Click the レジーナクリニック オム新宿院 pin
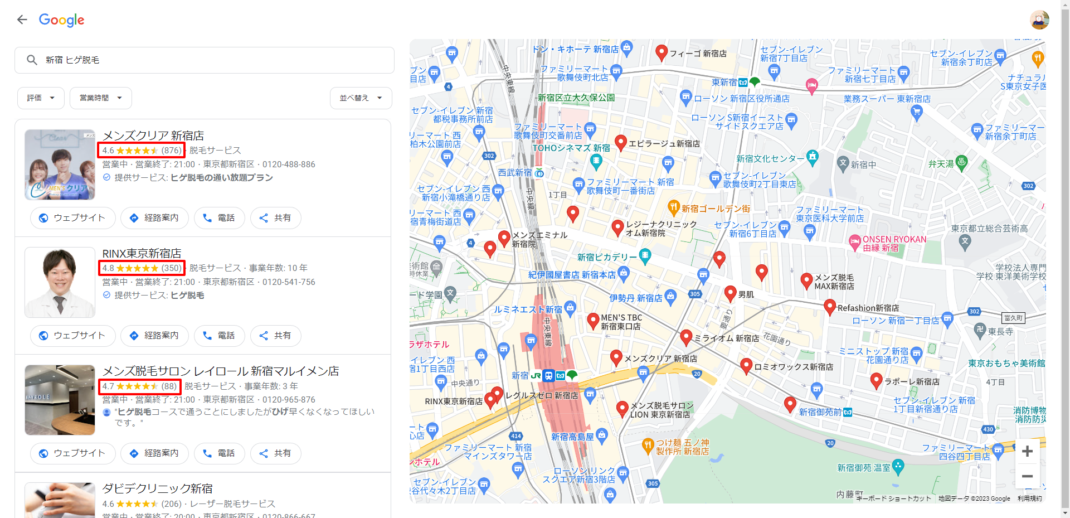This screenshot has height=518, width=1070. (x=617, y=227)
